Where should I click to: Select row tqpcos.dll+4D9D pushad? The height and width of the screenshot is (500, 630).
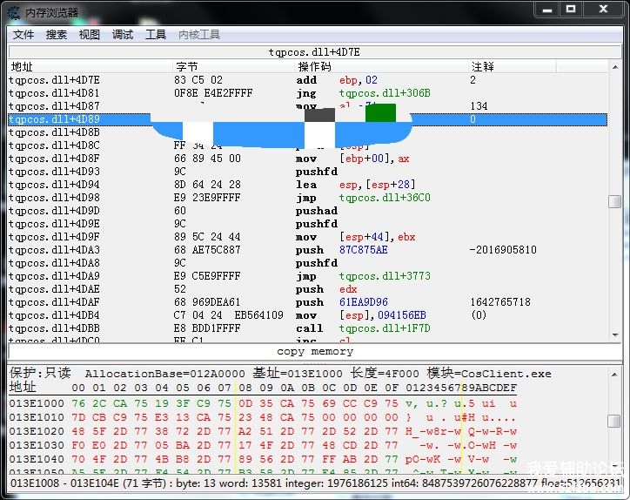(308, 211)
